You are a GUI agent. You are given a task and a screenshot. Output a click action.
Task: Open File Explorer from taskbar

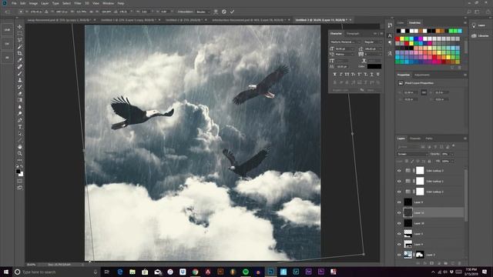(132, 272)
